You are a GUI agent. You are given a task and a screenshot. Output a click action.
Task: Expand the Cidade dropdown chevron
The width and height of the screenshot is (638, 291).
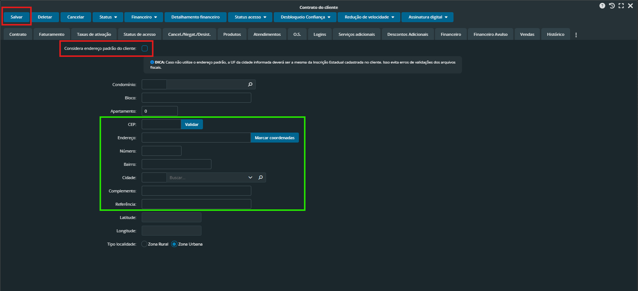pyautogui.click(x=250, y=178)
